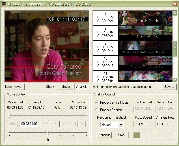The width and height of the screenshot is (179, 146).
Task: Click the video preview with Cora Sangree caption
Action: click(x=47, y=46)
